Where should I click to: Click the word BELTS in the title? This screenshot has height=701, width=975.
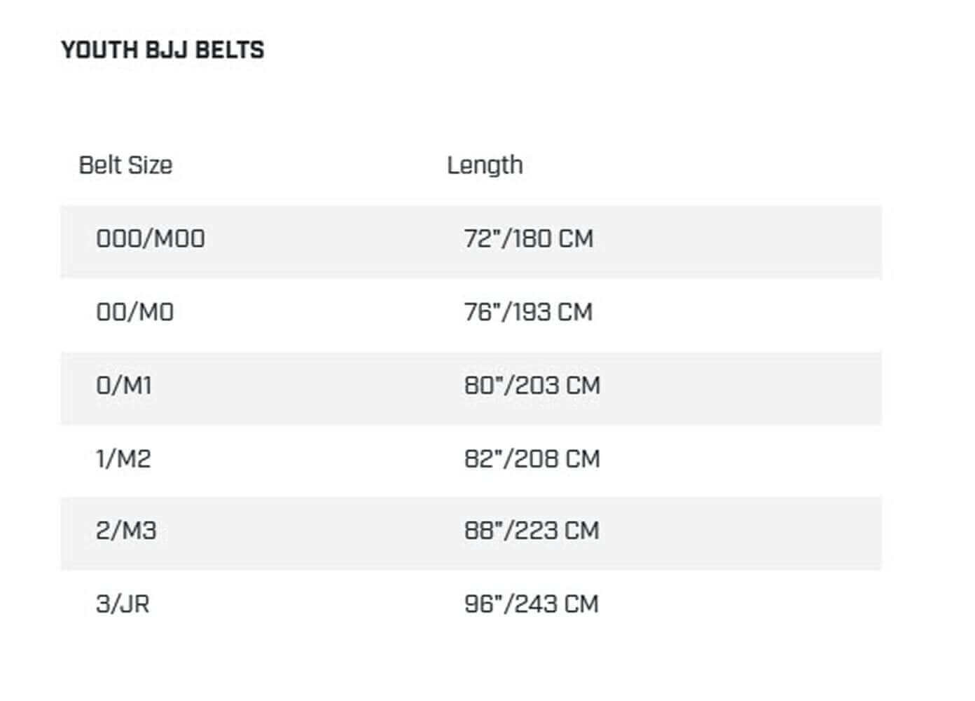coord(230,50)
